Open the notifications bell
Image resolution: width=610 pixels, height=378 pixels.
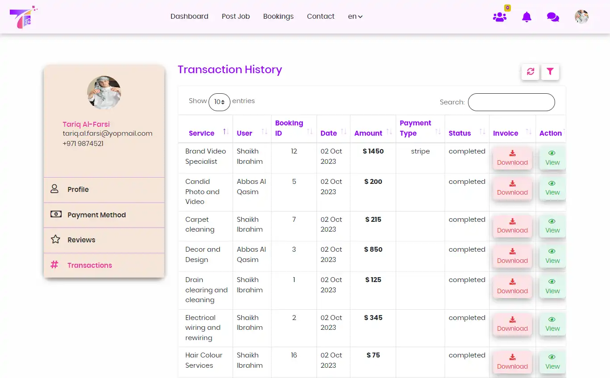pyautogui.click(x=526, y=17)
